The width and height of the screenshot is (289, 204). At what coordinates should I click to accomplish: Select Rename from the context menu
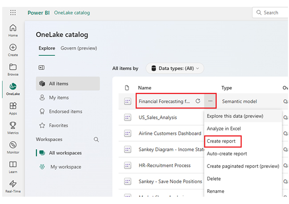pos(243,191)
